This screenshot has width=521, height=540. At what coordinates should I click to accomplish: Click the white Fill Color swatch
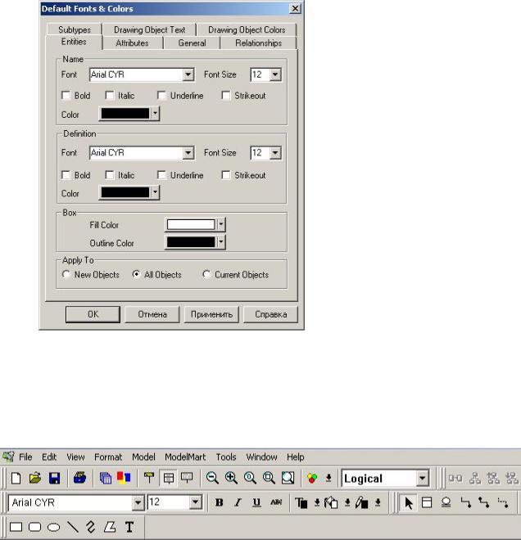191,224
